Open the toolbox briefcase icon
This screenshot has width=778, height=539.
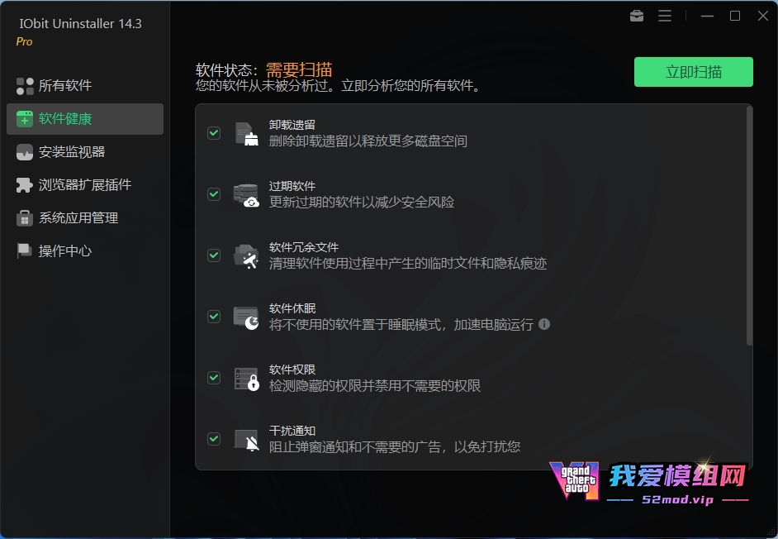[x=637, y=16]
